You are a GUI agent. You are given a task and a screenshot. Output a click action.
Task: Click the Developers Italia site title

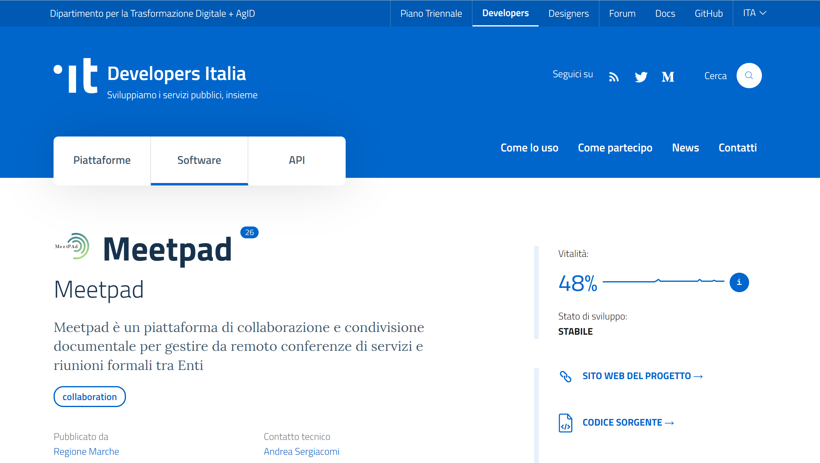(x=177, y=74)
